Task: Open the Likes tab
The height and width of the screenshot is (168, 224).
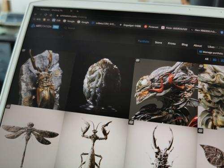Action: pos(211,47)
